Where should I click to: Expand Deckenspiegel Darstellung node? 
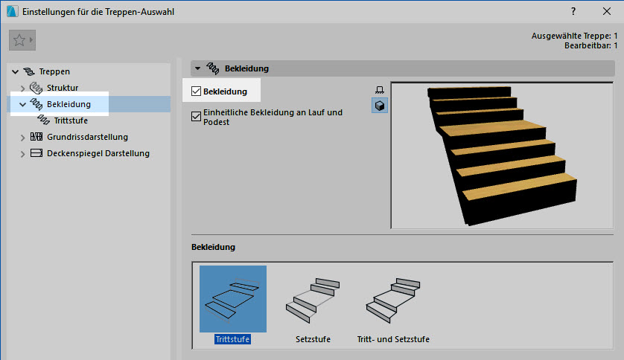22,154
